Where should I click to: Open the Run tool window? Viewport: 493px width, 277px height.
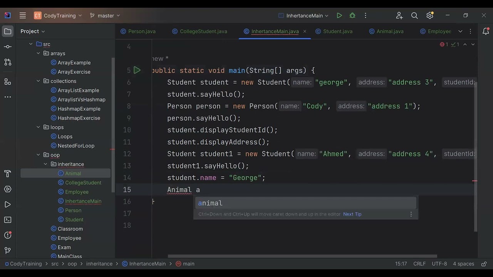(8, 205)
